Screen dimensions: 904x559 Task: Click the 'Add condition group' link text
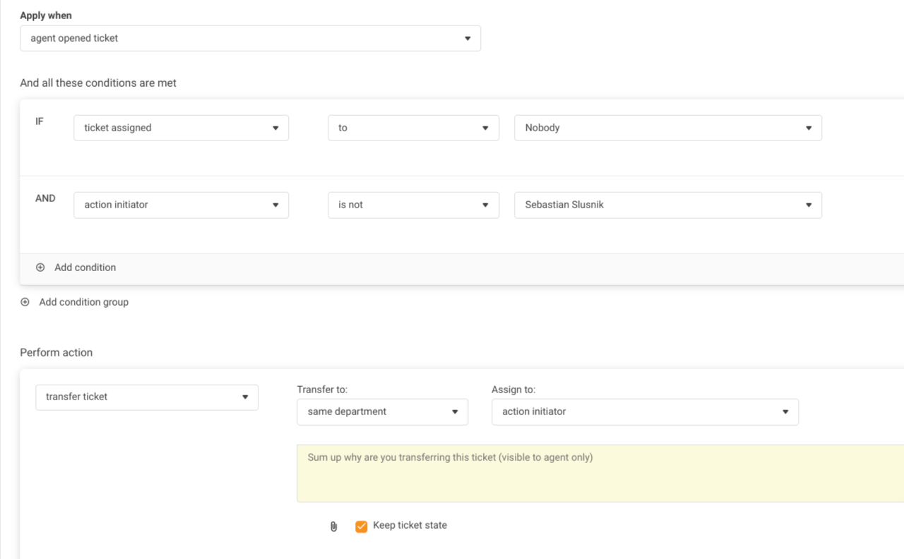83,302
